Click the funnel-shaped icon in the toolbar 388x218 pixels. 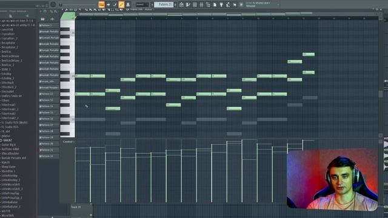(221, 4)
